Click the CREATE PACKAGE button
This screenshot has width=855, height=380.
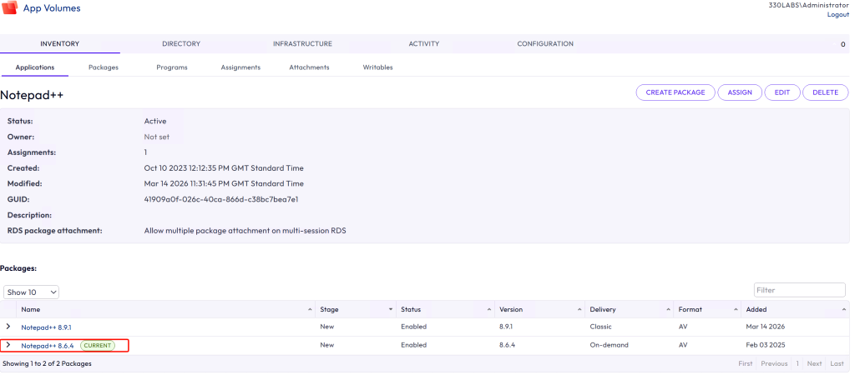tap(675, 92)
